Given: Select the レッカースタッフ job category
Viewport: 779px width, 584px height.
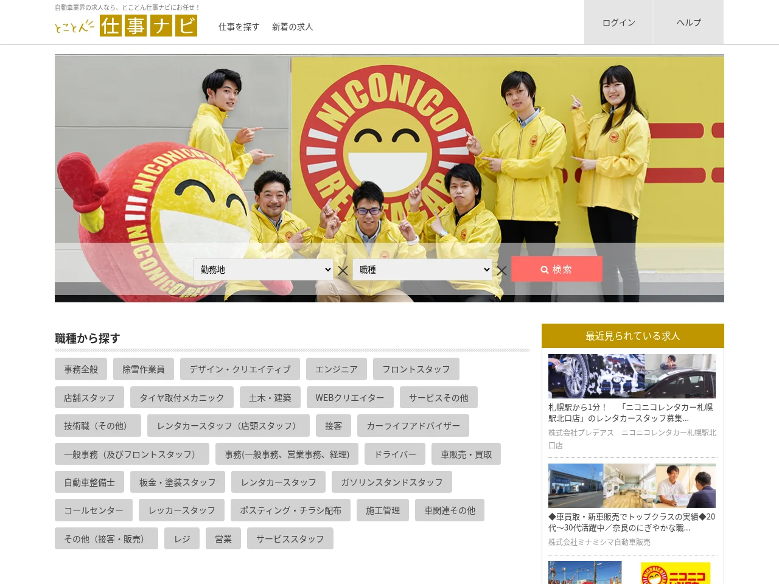Looking at the screenshot, I should (182, 510).
